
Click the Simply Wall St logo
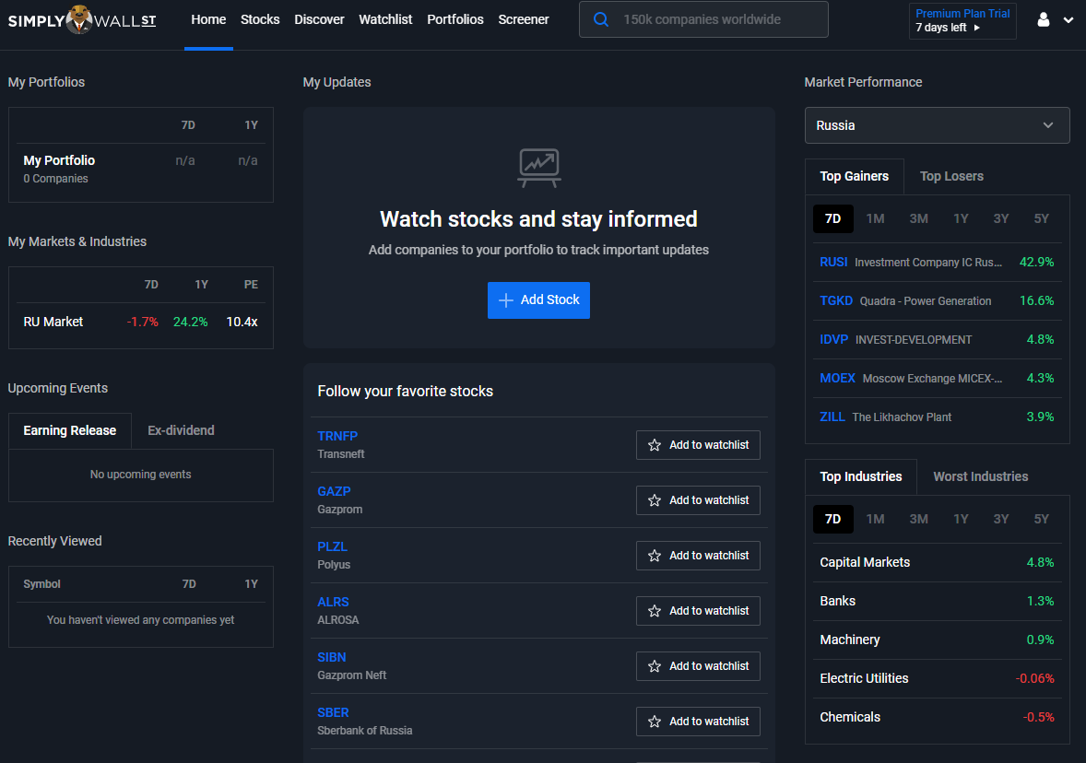tap(82, 19)
